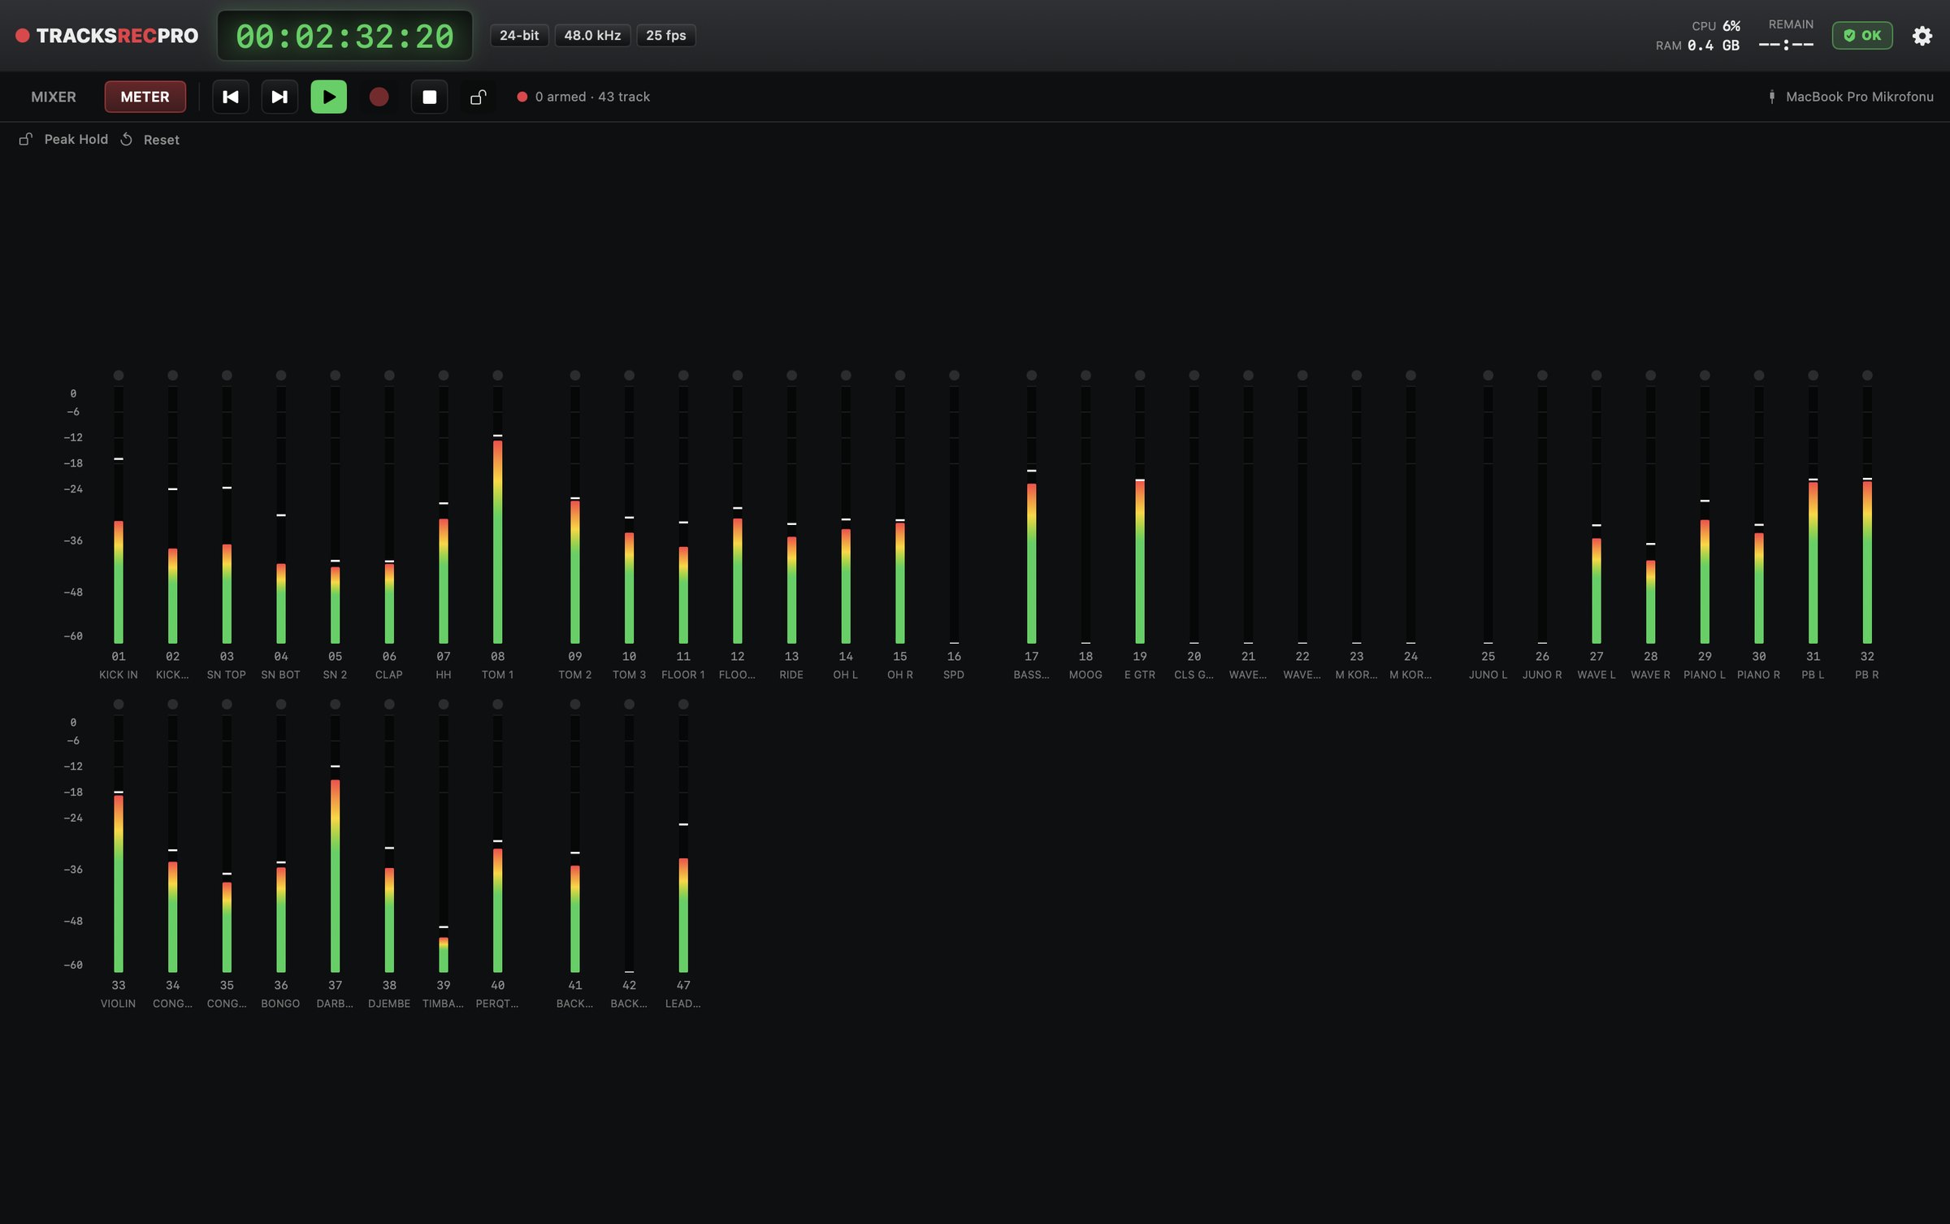Click the 0 armed · 43 track status
This screenshot has width=1950, height=1224.
coord(583,97)
